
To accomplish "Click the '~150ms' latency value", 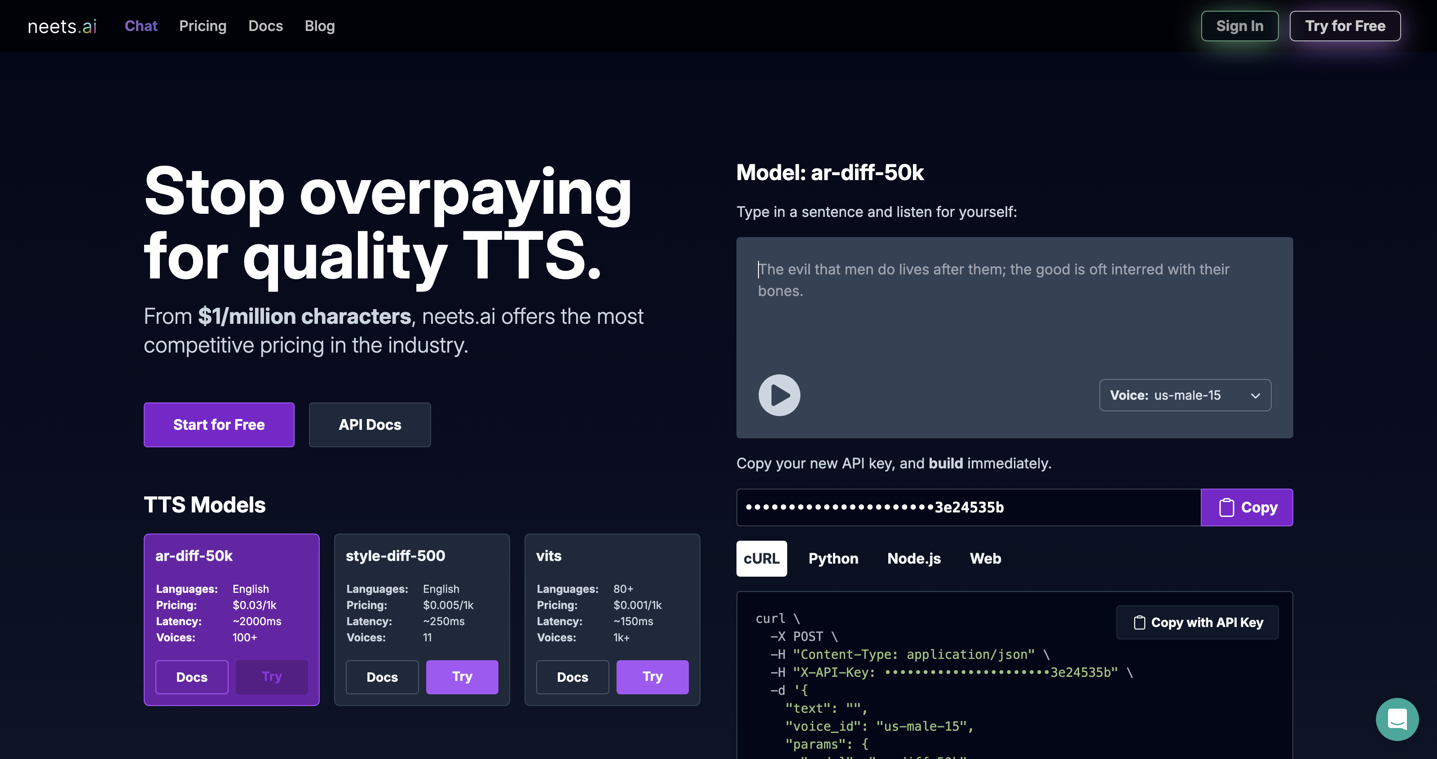I will pyautogui.click(x=633, y=621).
